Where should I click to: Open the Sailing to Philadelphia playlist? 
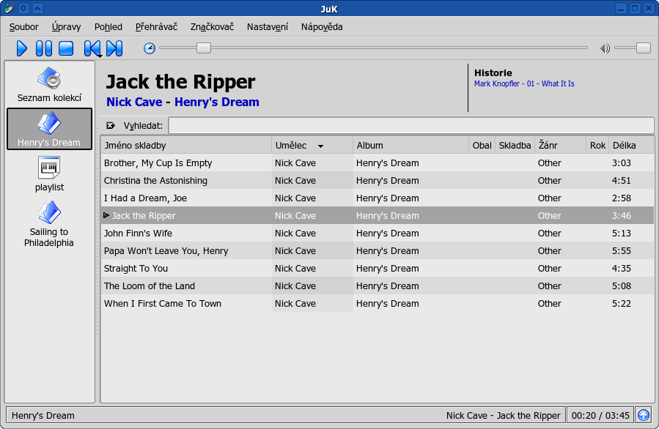(x=49, y=224)
